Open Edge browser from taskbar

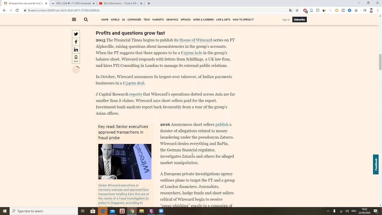(x=103, y=211)
